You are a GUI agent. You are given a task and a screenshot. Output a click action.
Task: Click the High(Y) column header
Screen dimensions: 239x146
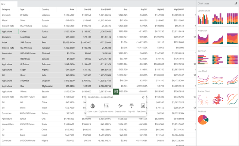tap(161, 9)
